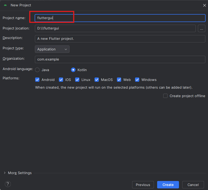Focus the Organization input field
This screenshot has width=208, height=190.
click(x=120, y=59)
